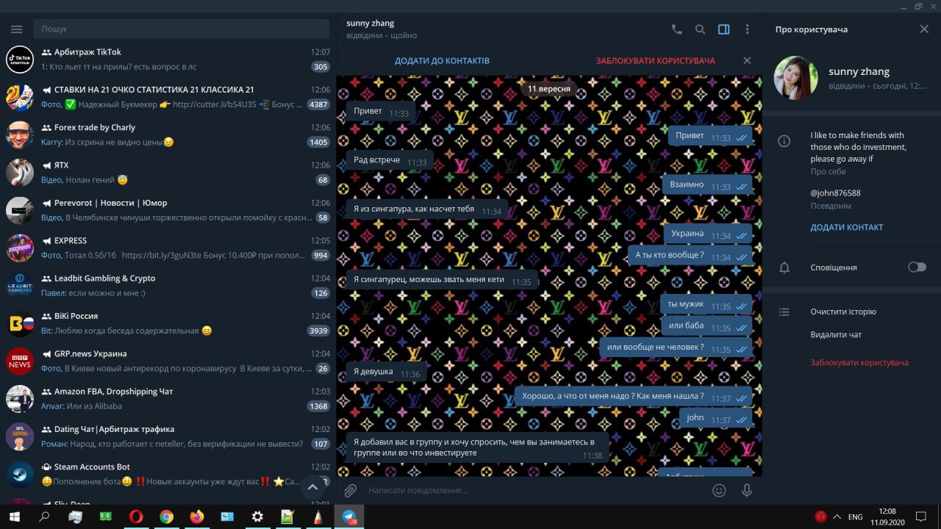
Task: Record a voice message with microphone
Action: point(747,490)
